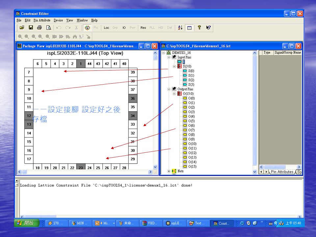Click tab scroll left arrow near Pin Attributes
The width and height of the screenshot is (316, 237).
261,172
